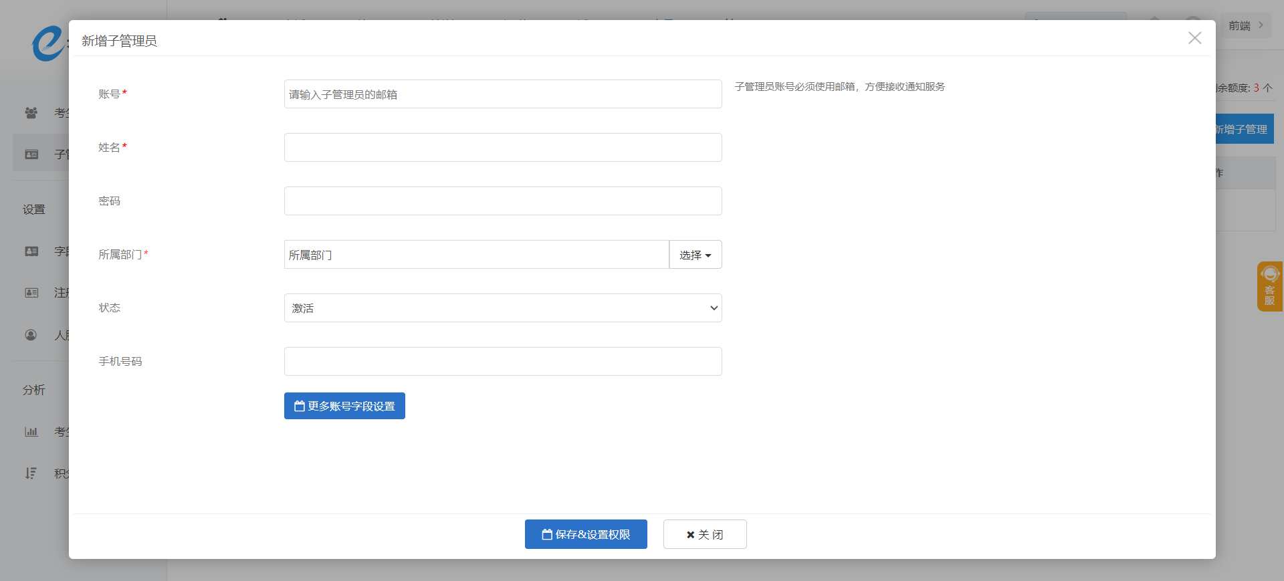1284x581 pixels.
Task: Click 更多账号字段设置 button
Action: (344, 406)
